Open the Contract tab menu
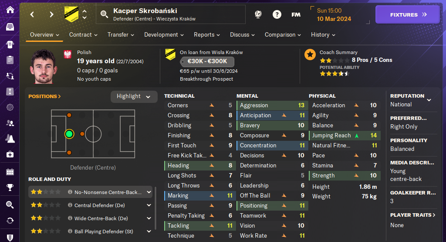Image resolution: width=446 pixels, height=242 pixels. (83, 35)
